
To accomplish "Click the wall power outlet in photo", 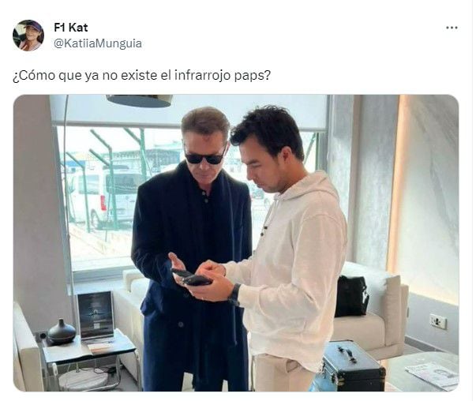I will coord(438,321).
